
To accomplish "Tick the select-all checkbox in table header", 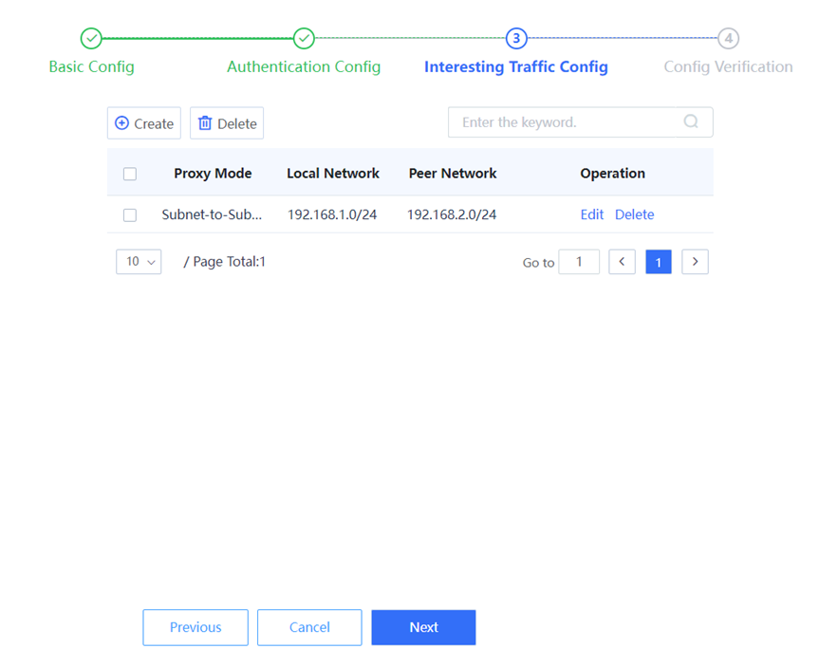I will (x=130, y=174).
